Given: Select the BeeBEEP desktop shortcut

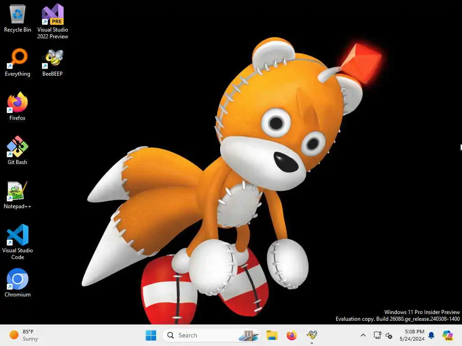Looking at the screenshot, I should [x=53, y=62].
